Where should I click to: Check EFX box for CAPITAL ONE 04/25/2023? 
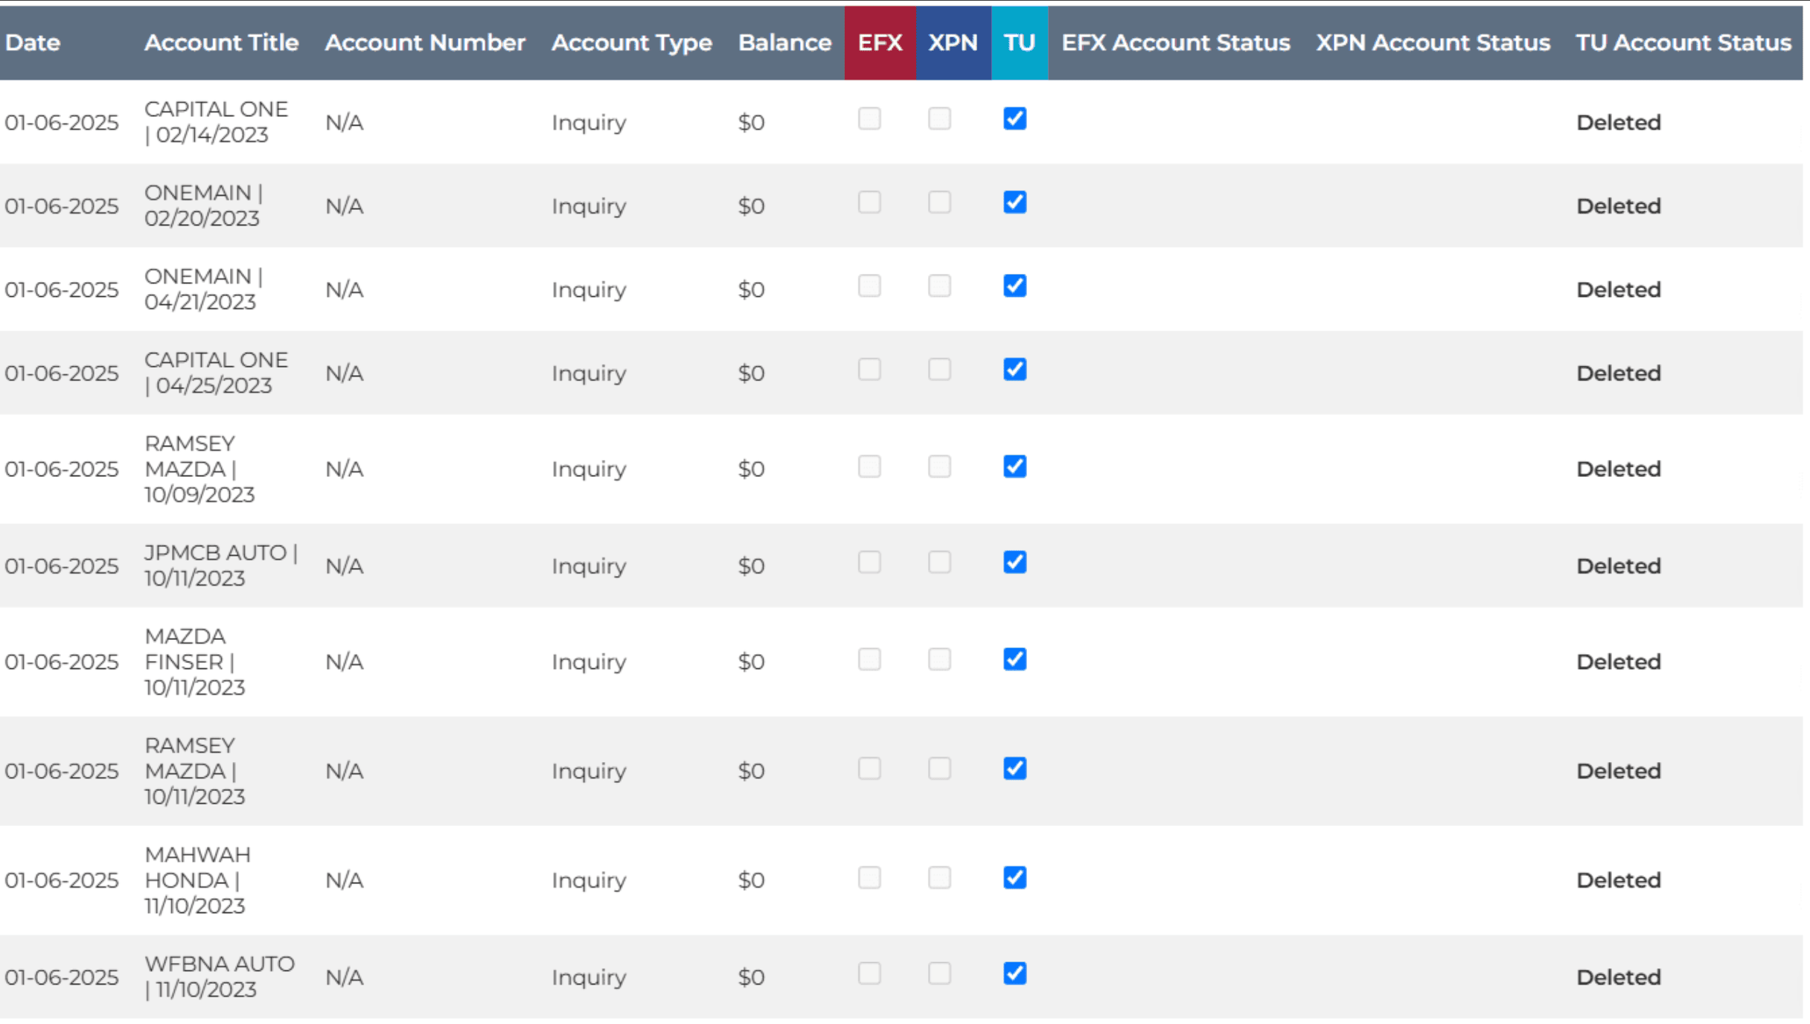coord(869,370)
